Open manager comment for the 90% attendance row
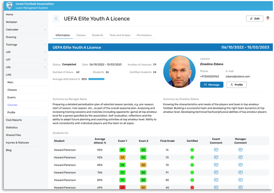Screen dimensions: 274x193 pyautogui.click(x=240, y=150)
